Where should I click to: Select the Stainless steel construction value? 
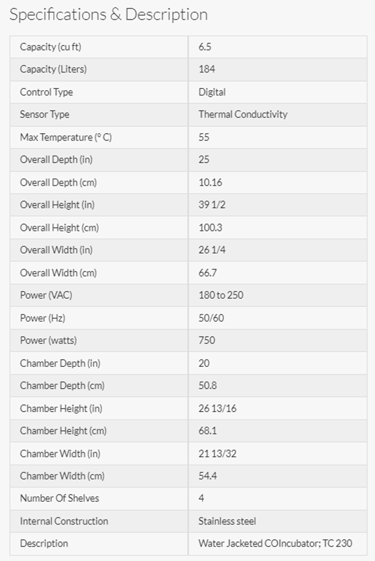click(227, 521)
